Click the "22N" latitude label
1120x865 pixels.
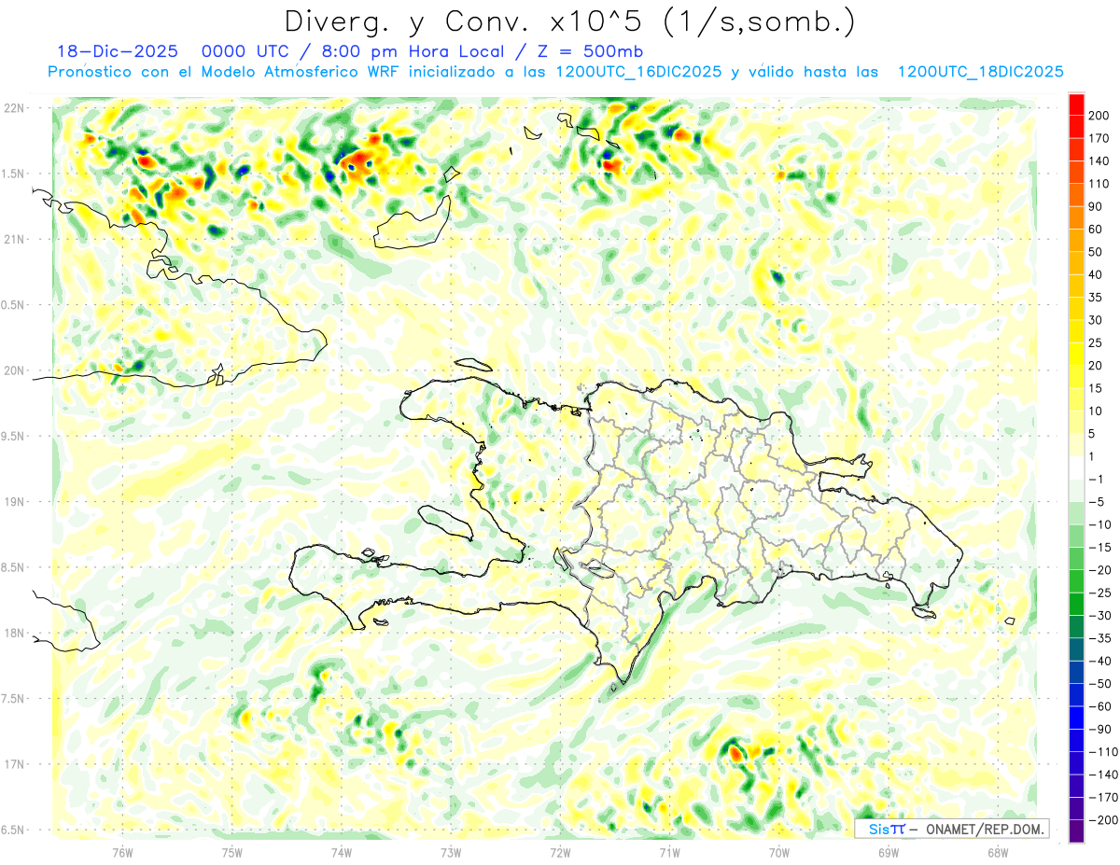click(x=14, y=107)
